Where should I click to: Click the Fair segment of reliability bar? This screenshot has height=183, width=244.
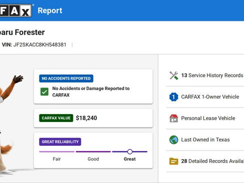[x=57, y=151]
